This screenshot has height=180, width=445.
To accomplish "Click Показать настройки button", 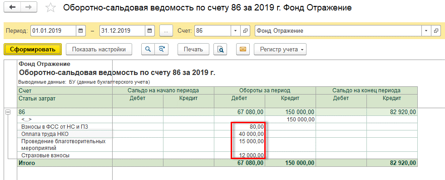I will [x=99, y=50].
